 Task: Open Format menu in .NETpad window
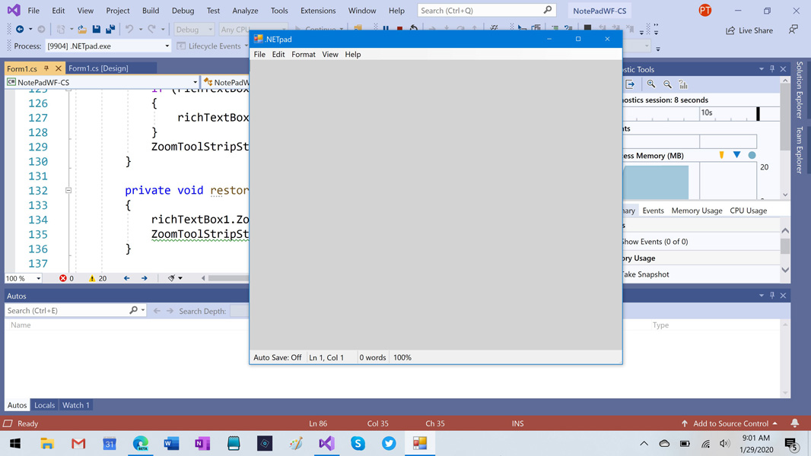tap(303, 55)
